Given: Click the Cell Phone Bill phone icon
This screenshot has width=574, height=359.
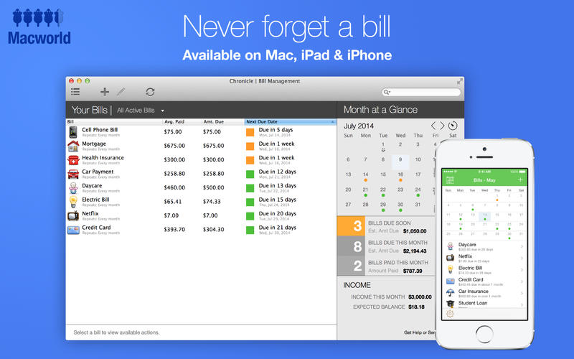Looking at the screenshot, I should pos(73,132).
